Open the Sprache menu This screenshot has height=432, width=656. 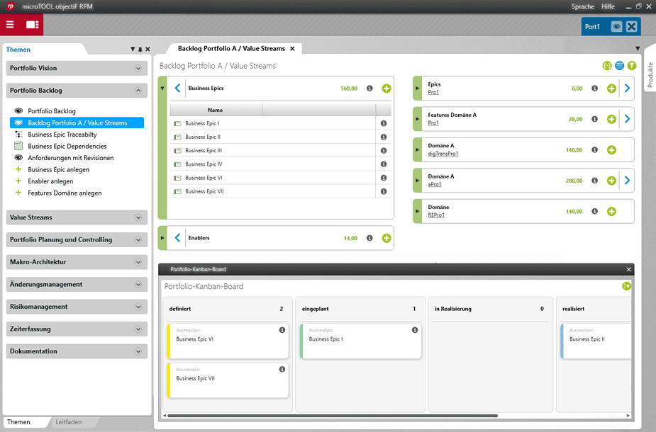(x=583, y=6)
